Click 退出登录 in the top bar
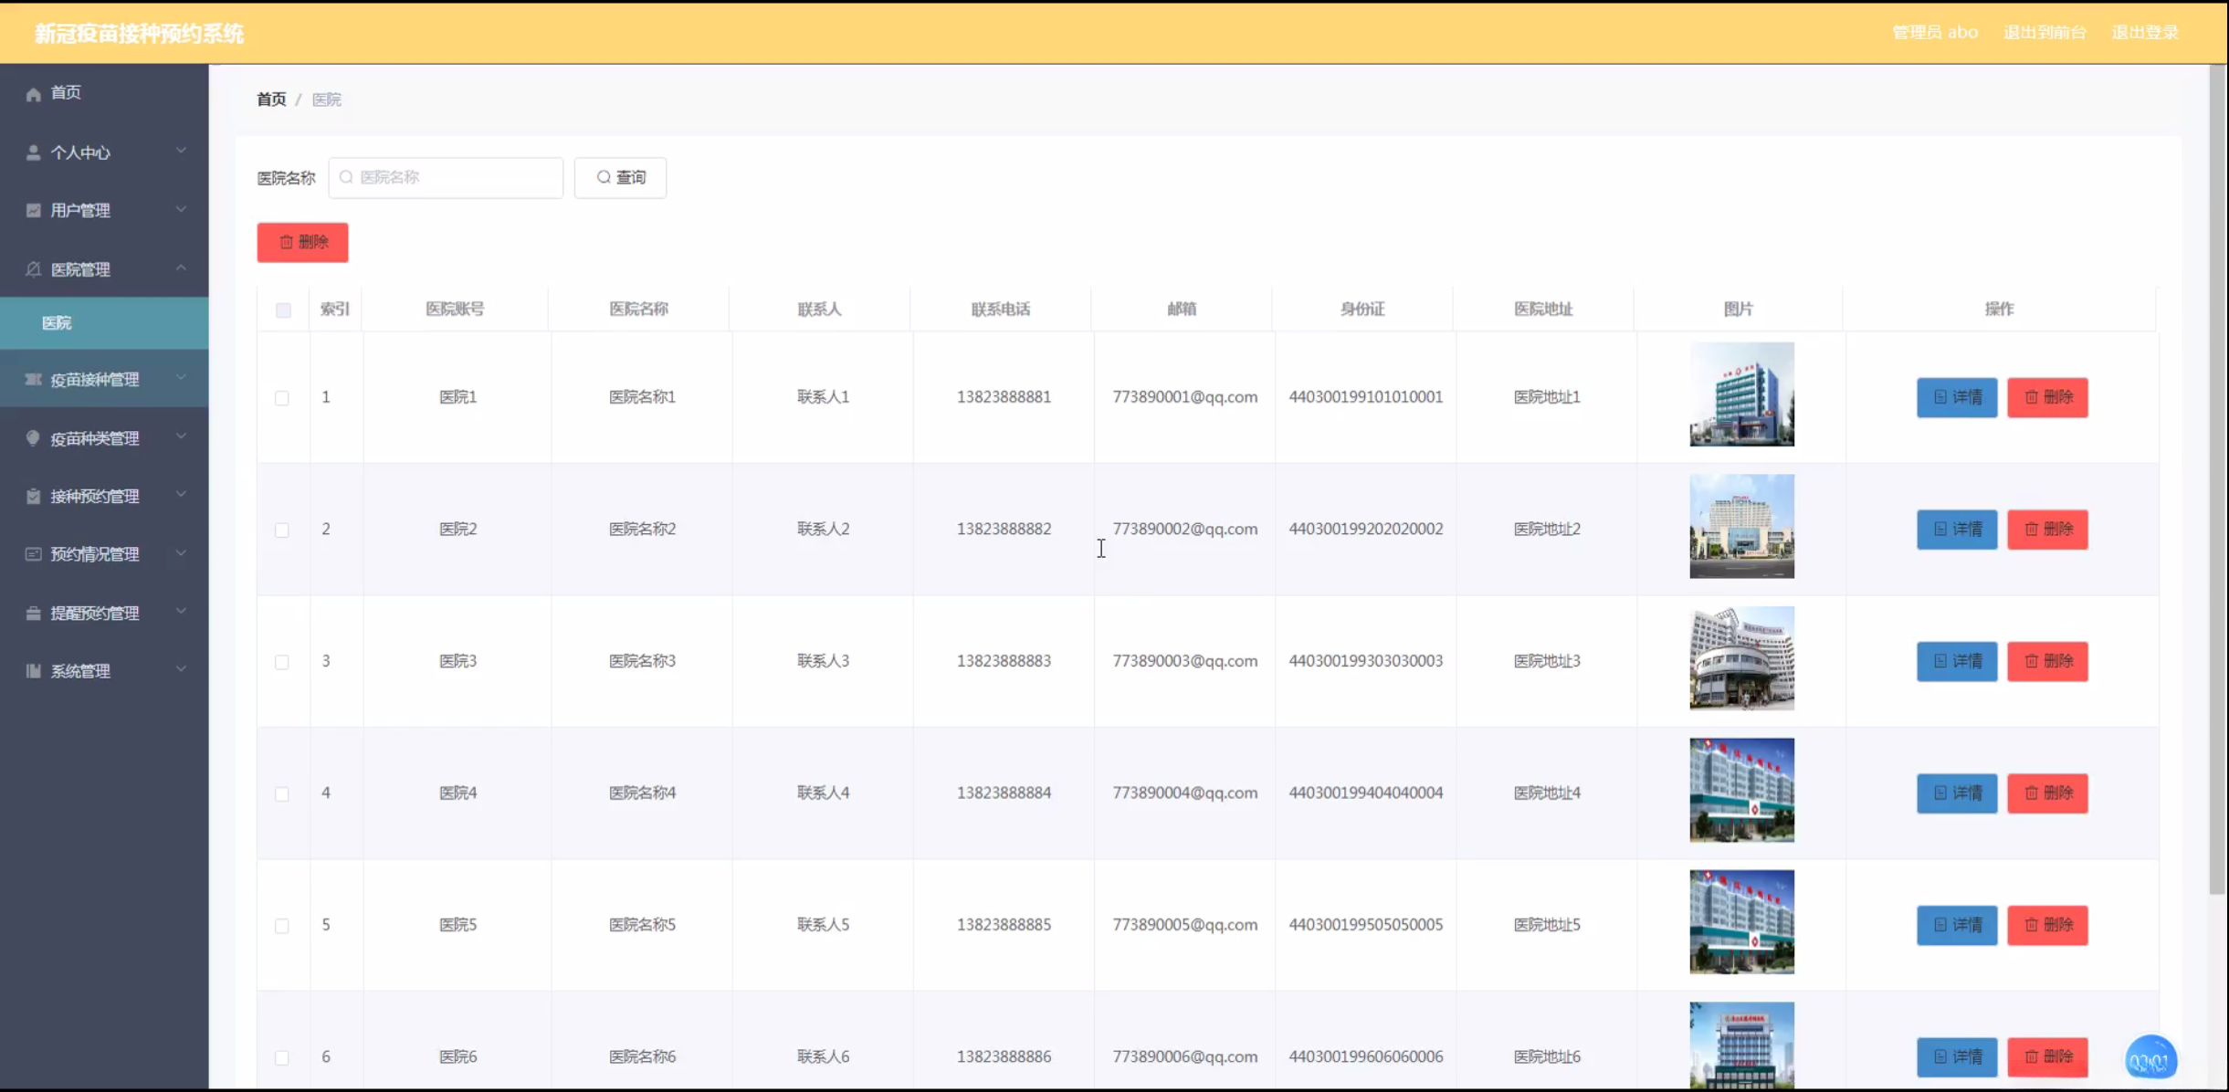 click(2145, 33)
